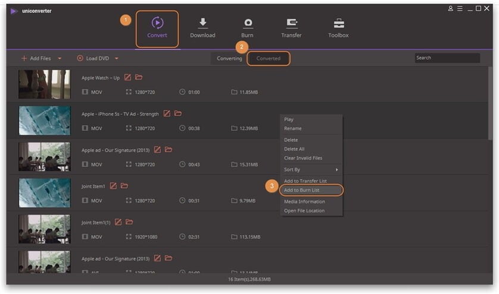
Task: Open folder icon for Joint Item1
Action: coord(124,186)
